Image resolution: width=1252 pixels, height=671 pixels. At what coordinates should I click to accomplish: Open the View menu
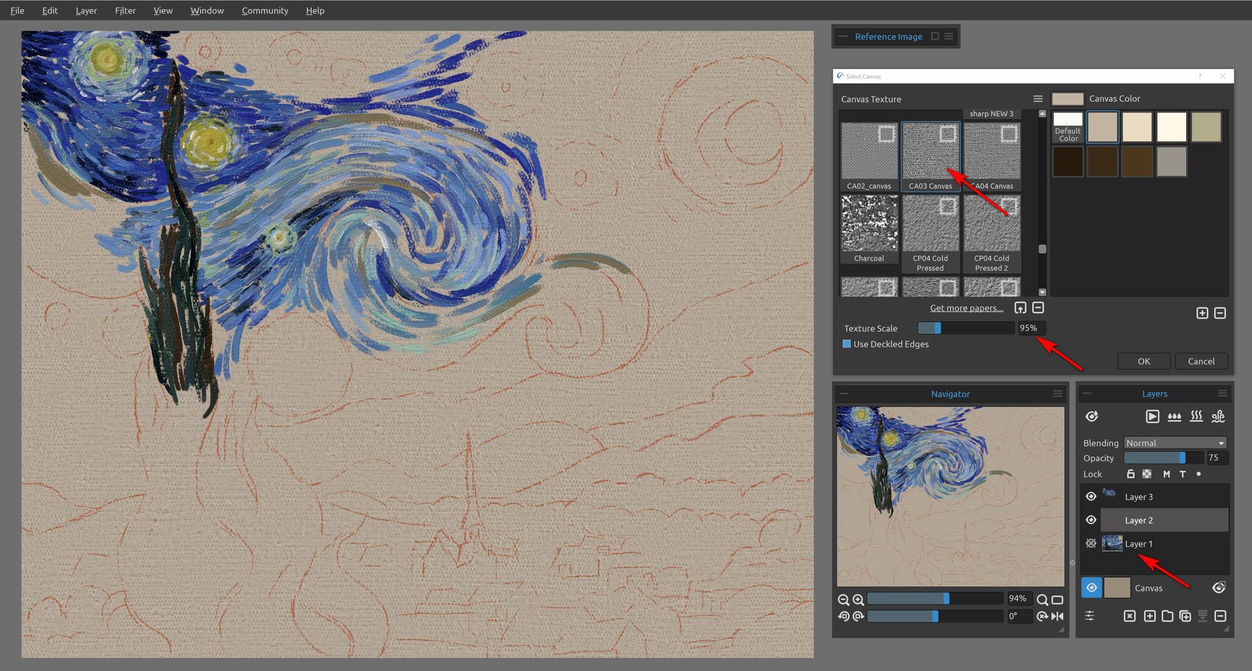pos(163,10)
